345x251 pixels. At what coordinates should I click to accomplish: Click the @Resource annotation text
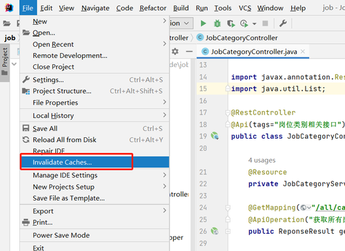click(x=268, y=172)
